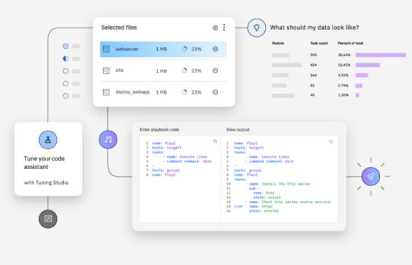Viewport: 412px width, 265px height.
Task: Open the three-dot menu in Selected files
Action: click(x=224, y=27)
